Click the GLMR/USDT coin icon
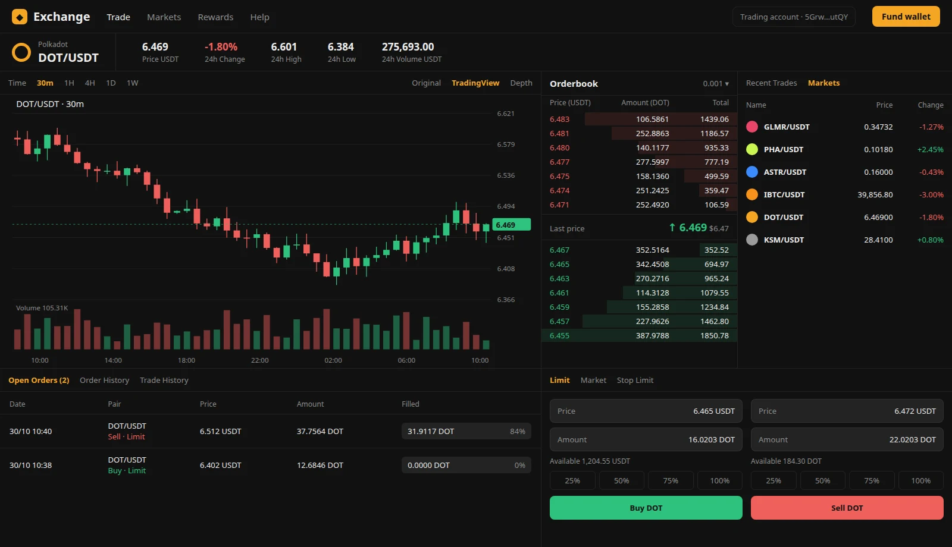Image resolution: width=952 pixels, height=547 pixels. 752,127
